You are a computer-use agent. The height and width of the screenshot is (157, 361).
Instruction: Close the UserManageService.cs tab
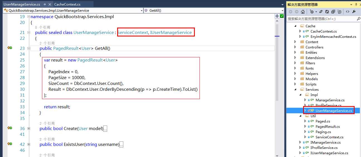(50, 4)
